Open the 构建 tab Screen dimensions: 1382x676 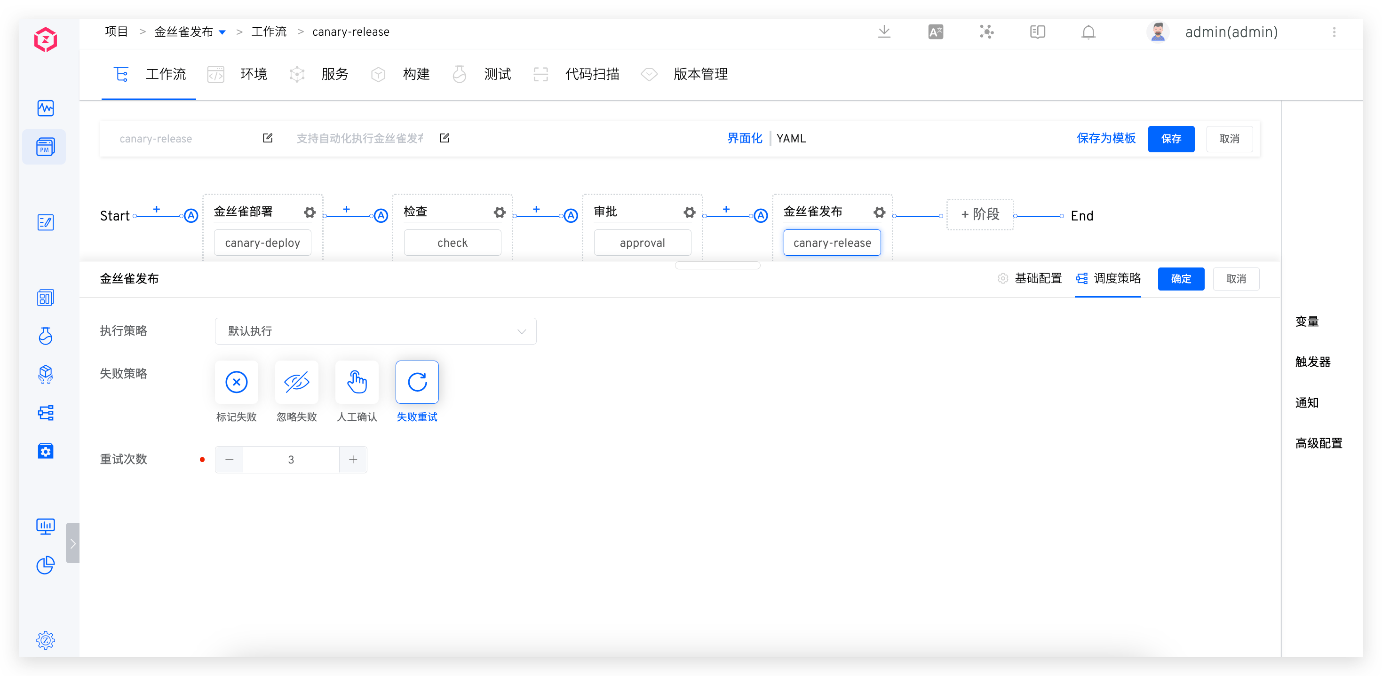(x=400, y=74)
